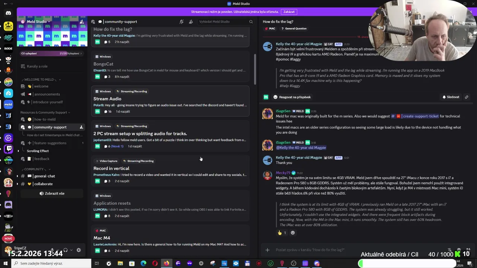Toggle headphones deafen in user panel
Viewport: 477px width, 268px height.
66,250
